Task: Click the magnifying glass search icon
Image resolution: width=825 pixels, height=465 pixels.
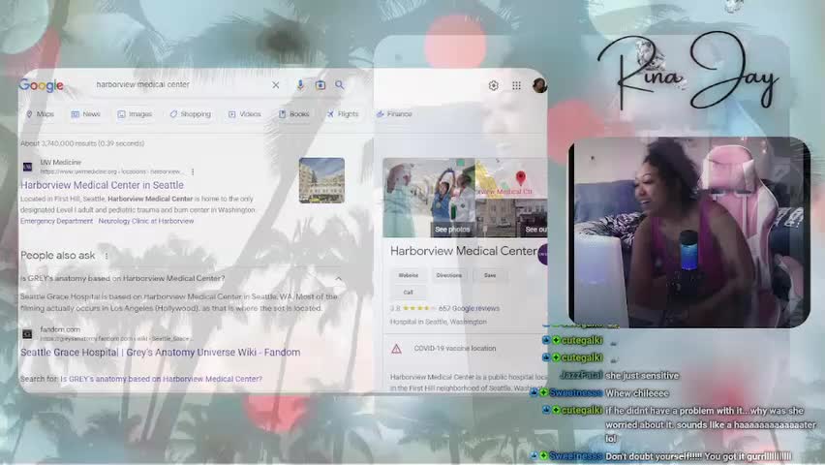Action: coord(340,85)
